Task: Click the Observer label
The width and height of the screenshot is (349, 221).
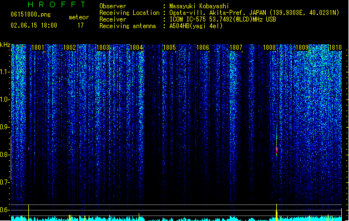Action: click(x=113, y=6)
